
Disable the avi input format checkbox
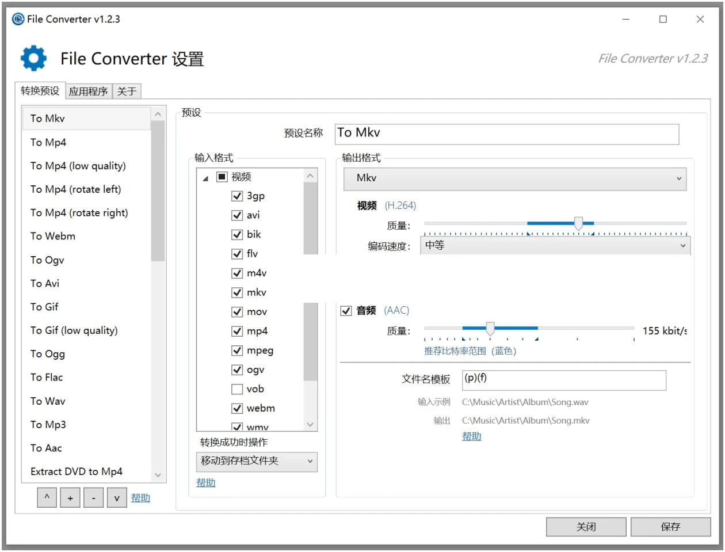(x=237, y=215)
